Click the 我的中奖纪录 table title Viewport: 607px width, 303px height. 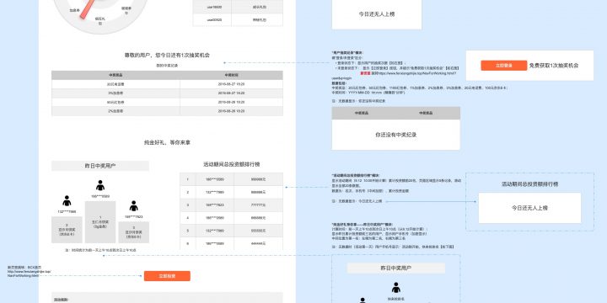167,66
